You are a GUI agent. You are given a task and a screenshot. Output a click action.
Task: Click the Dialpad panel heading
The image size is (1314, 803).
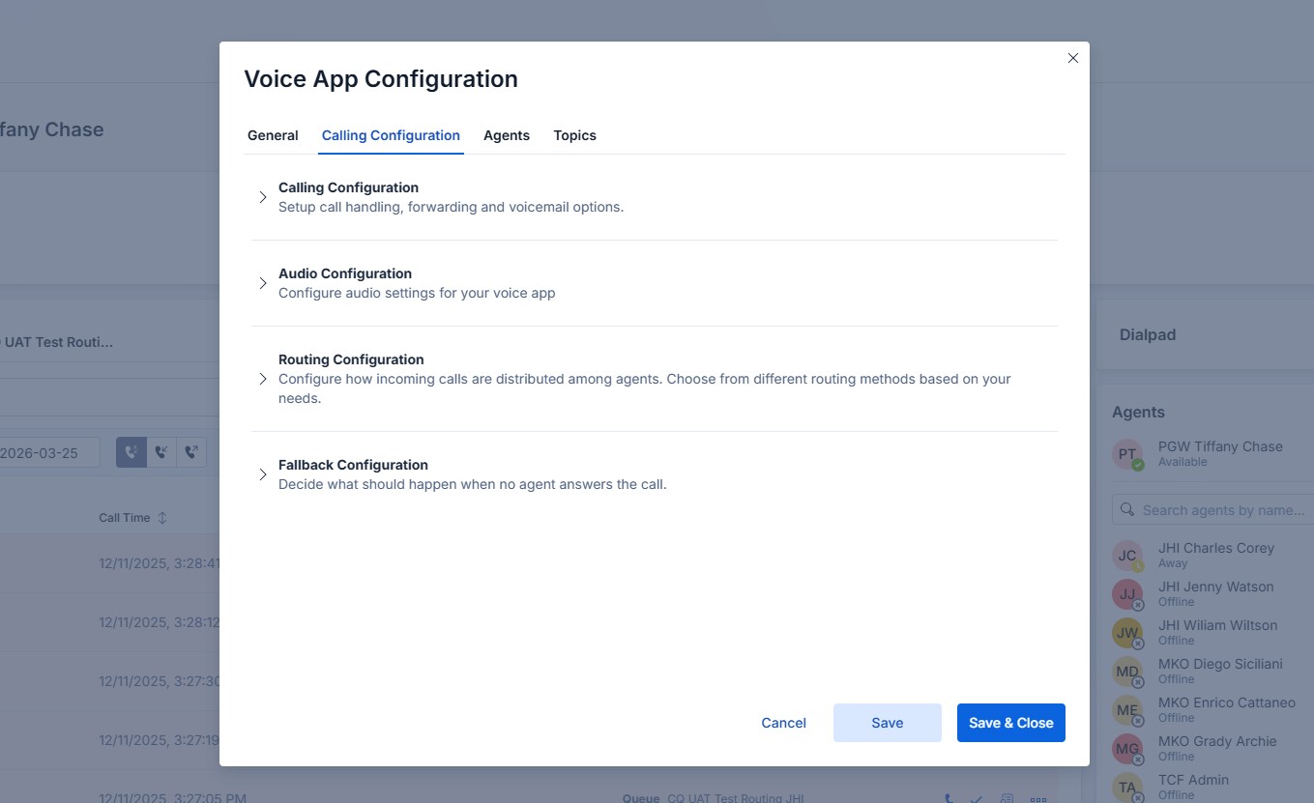1148,335
